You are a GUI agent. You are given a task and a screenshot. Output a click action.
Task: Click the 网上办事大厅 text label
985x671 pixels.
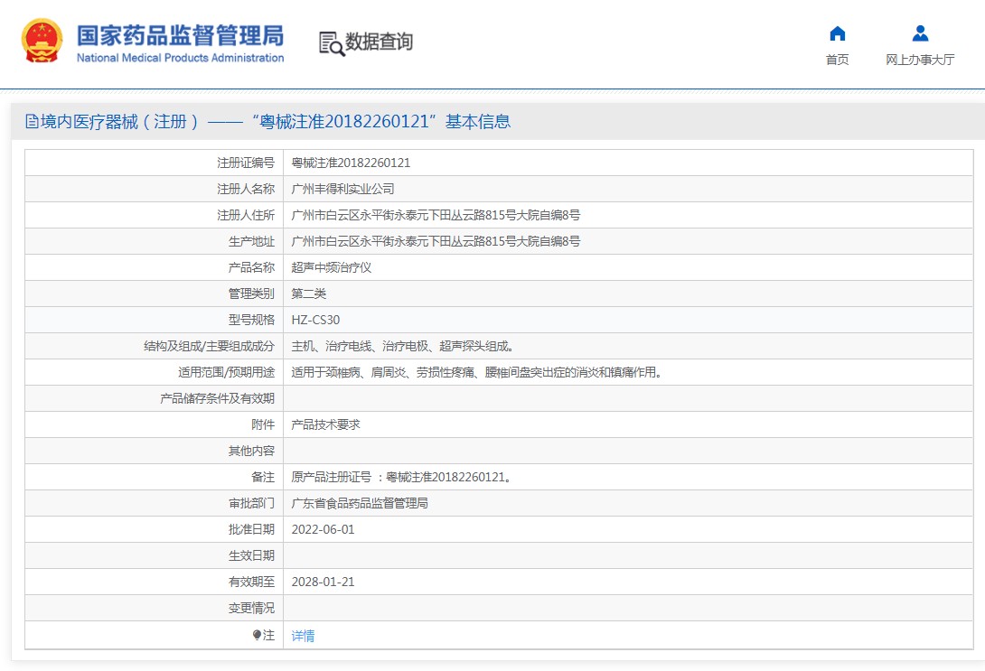(920, 60)
